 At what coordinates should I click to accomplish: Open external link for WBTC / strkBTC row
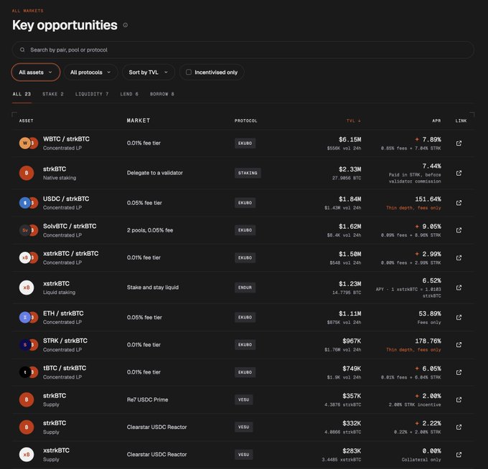point(459,143)
